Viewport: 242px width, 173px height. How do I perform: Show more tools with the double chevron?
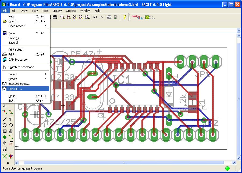pyautogui.click(x=8, y=163)
